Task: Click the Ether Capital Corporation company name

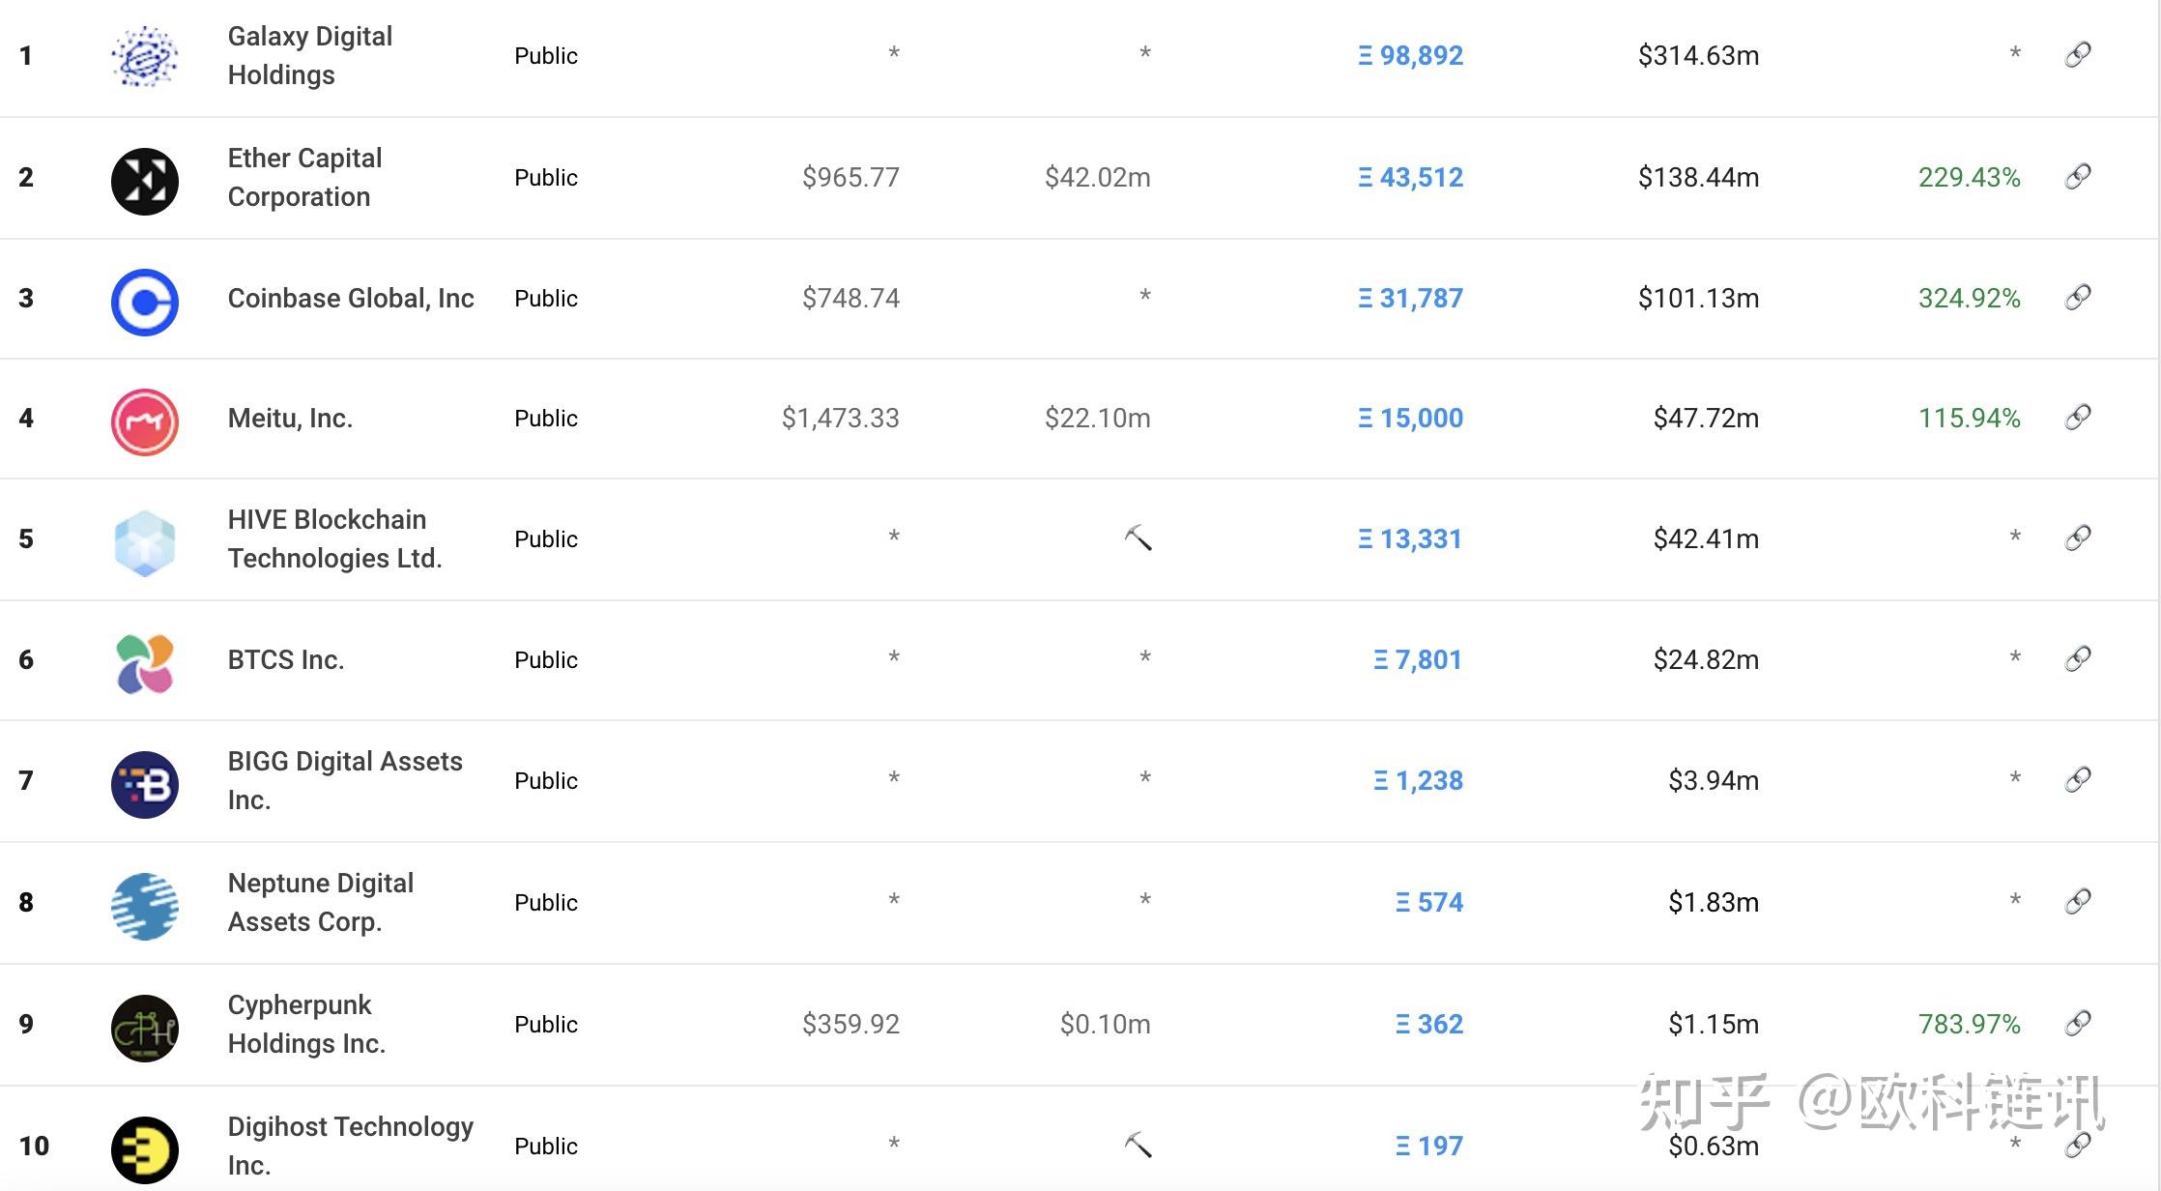Action: pos(305,177)
